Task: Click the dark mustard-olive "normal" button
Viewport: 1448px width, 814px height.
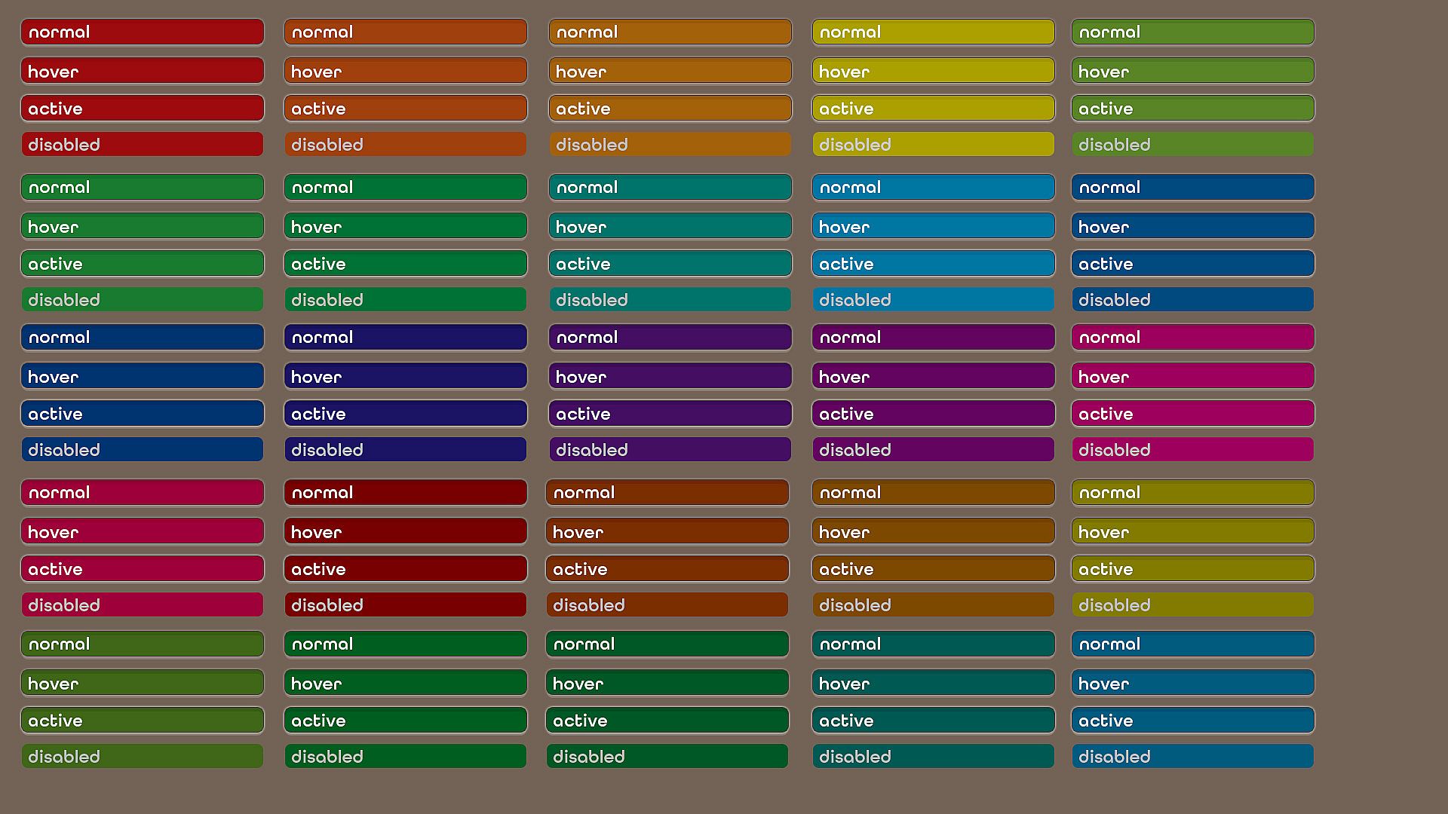Action: tap(1192, 493)
